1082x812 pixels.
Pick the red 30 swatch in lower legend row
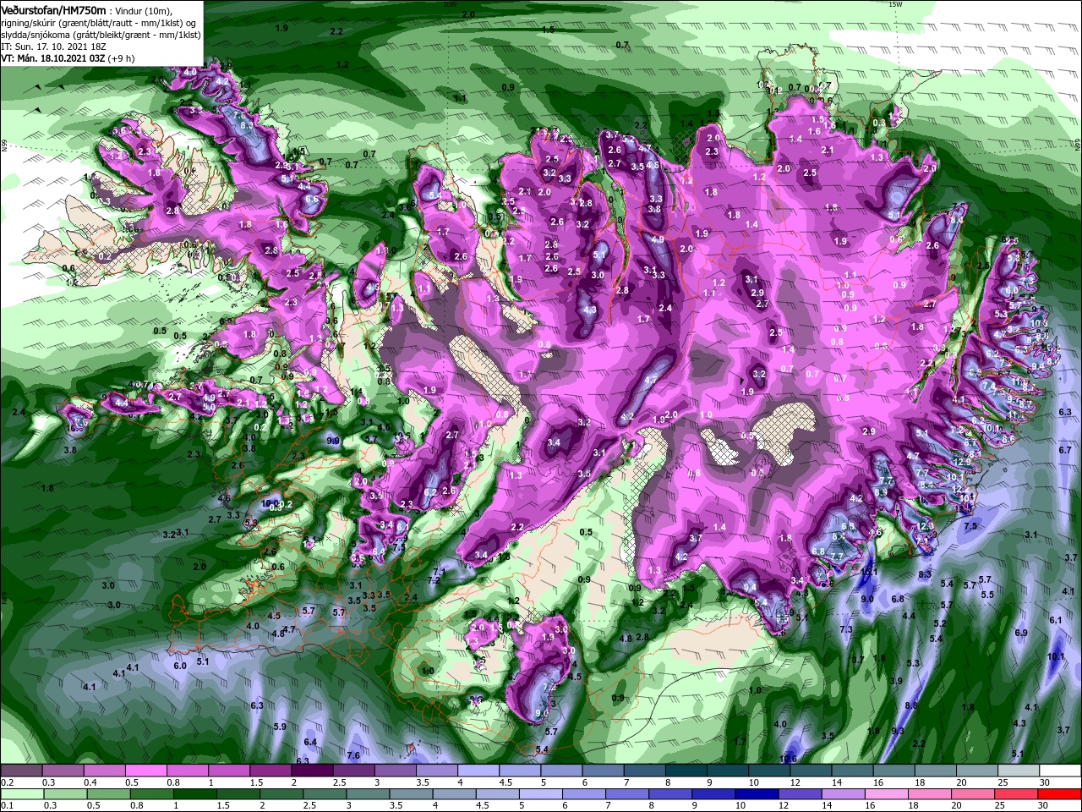(1060, 795)
